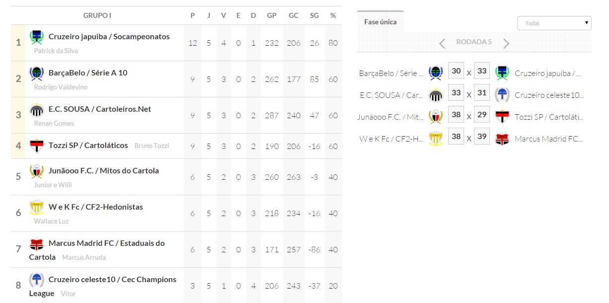The width and height of the screenshot is (609, 303).
Task: Click the BarçaBelo score box showing 30
Action: [456, 71]
